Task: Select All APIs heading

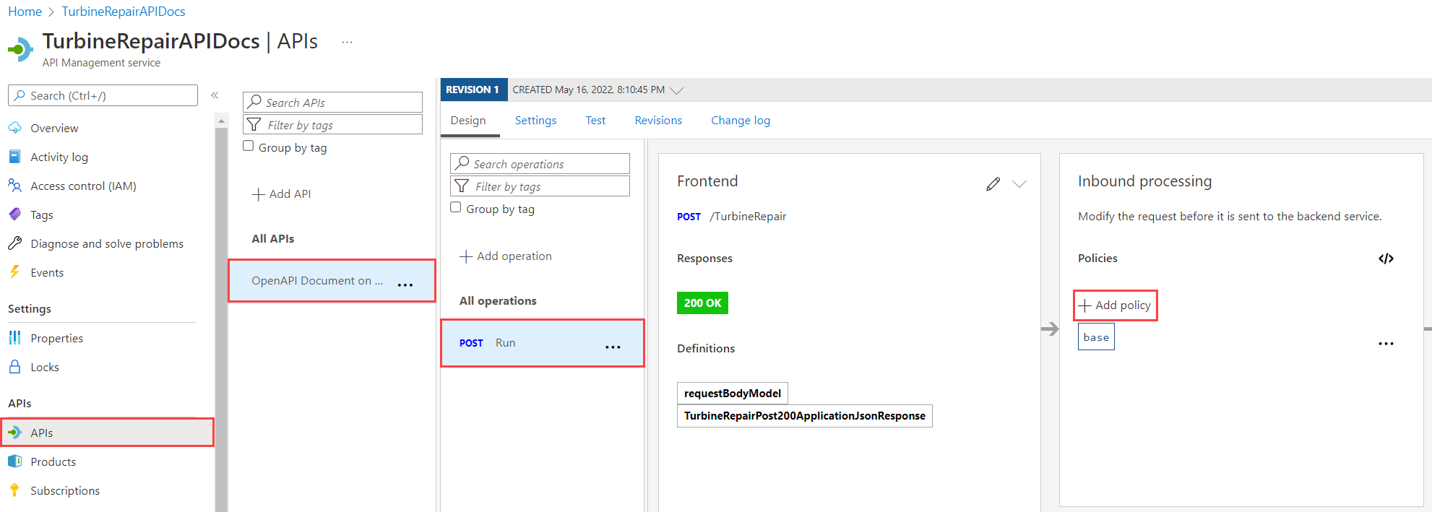Action: [x=272, y=239]
